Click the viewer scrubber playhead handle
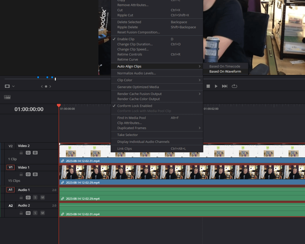This screenshot has height=244, width=305. 55,79
